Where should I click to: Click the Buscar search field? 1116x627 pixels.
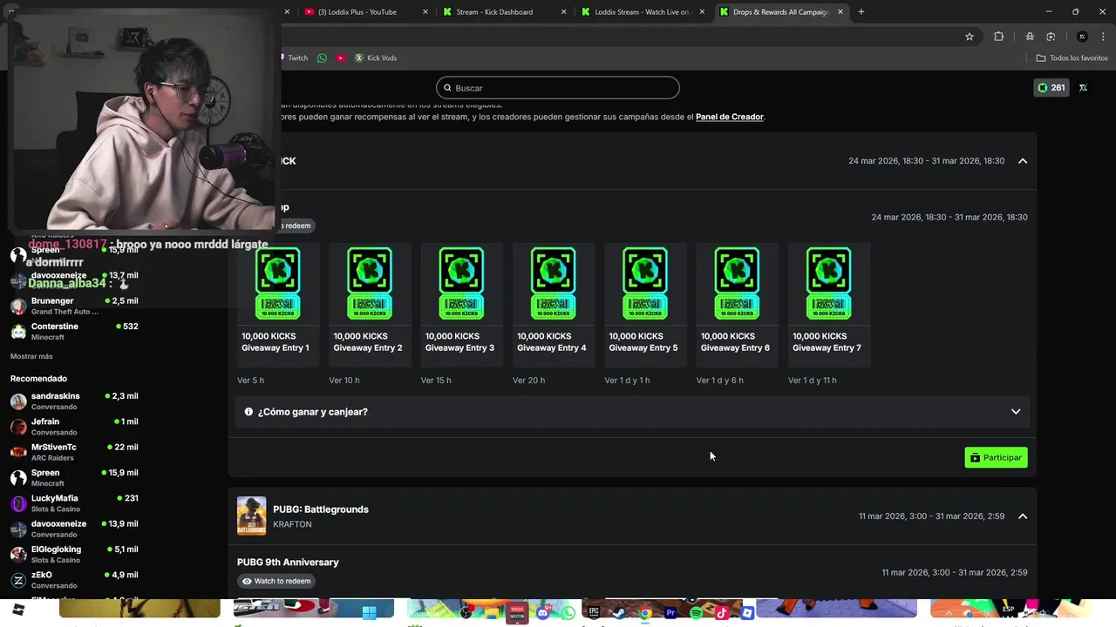[x=558, y=88]
